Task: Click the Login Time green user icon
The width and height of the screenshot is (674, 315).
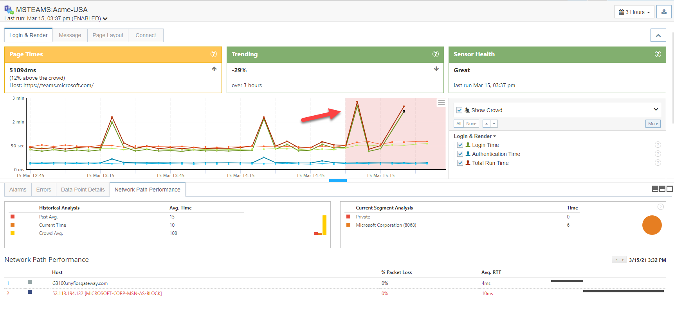Action: pyautogui.click(x=468, y=145)
